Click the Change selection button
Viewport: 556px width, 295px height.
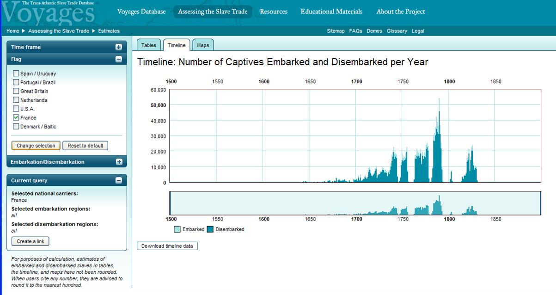click(36, 146)
